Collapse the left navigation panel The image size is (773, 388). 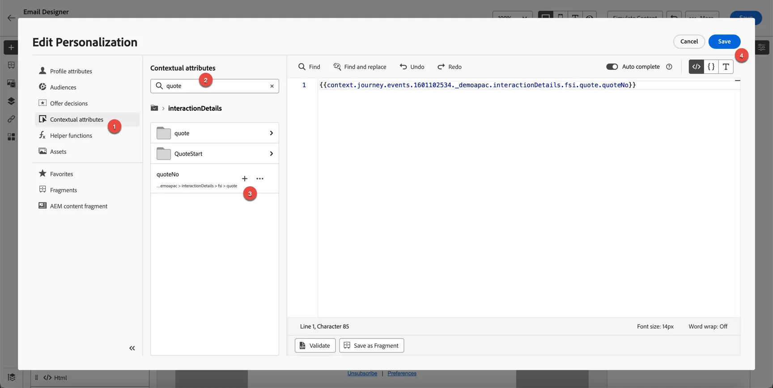click(x=132, y=348)
